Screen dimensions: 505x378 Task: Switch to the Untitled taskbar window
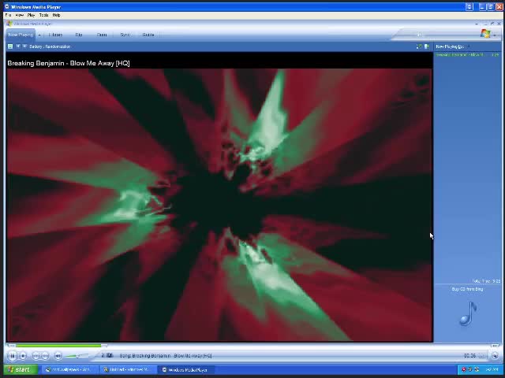(x=126, y=369)
